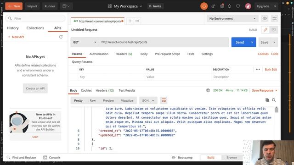The width and height of the screenshot is (294, 165).
Task: Open the satellite capture requests icon
Action: [x=213, y=6]
